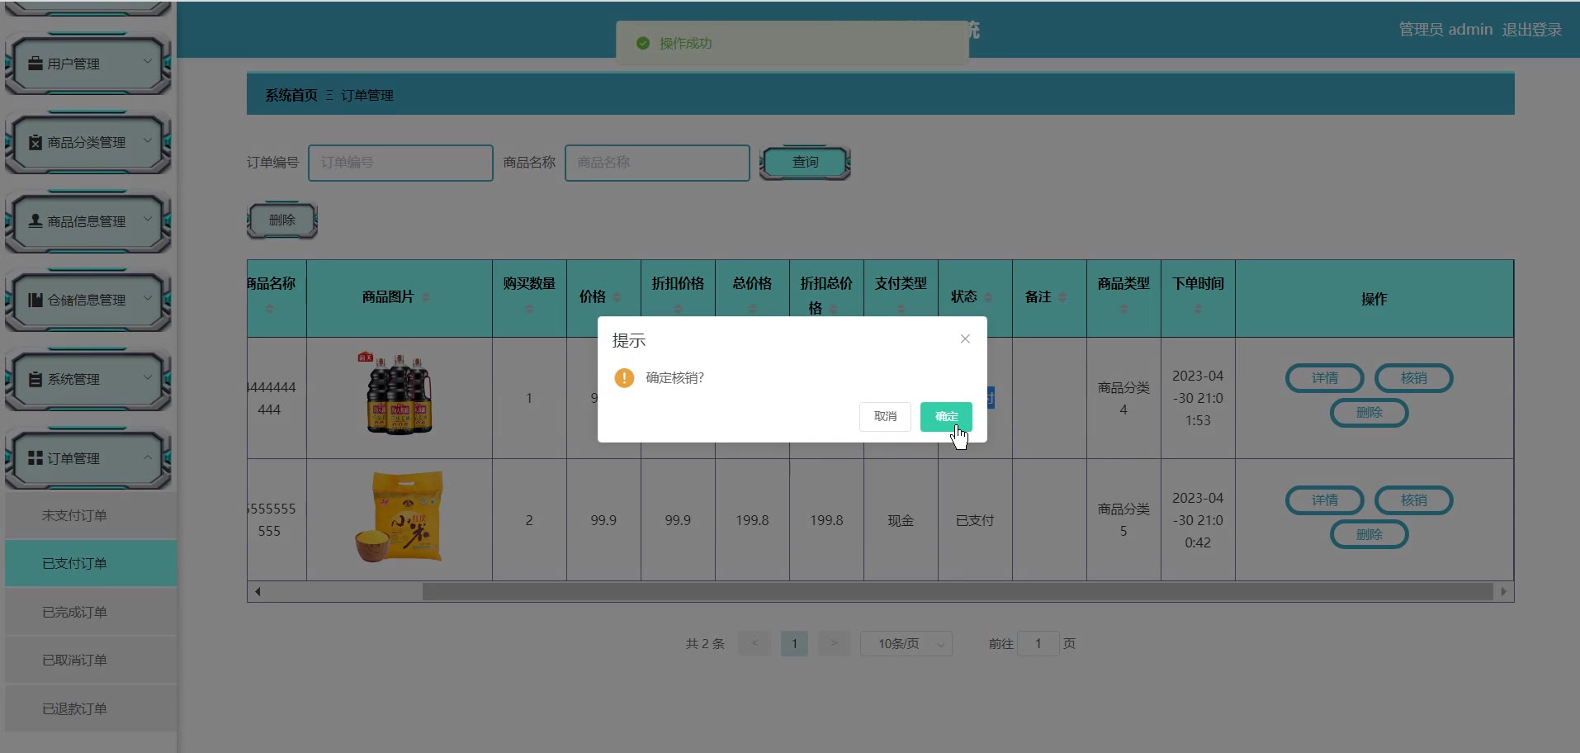Sort by 状态 column arrows
Image resolution: width=1580 pixels, height=753 pixels.
[988, 297]
